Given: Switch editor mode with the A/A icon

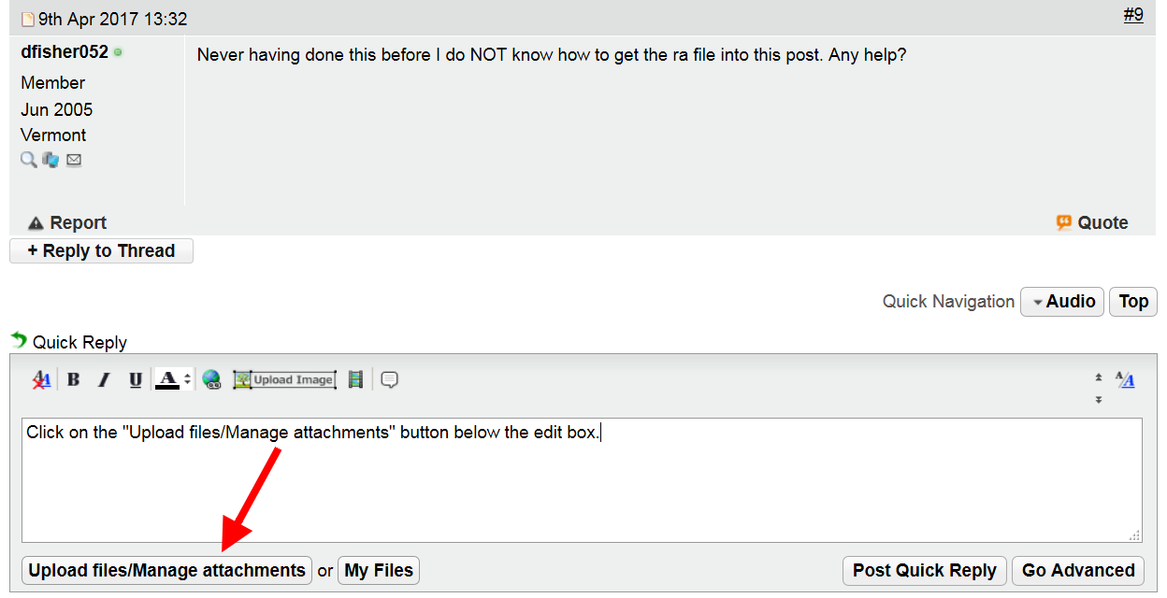Looking at the screenshot, I should coord(1126,379).
